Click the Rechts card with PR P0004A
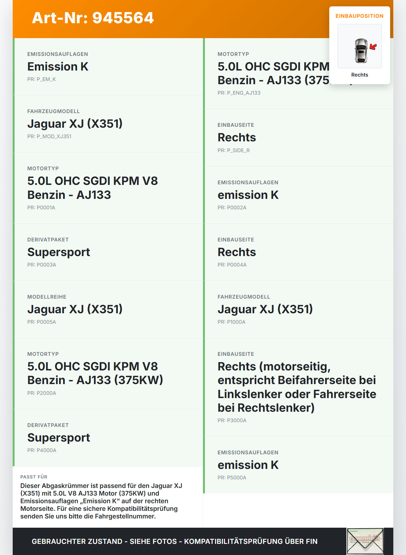 pyautogui.click(x=298, y=252)
